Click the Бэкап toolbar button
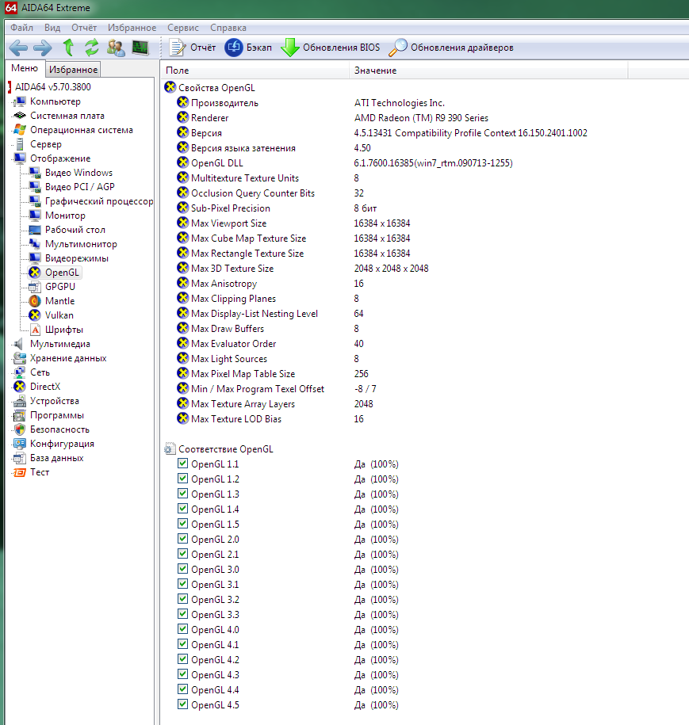The height and width of the screenshot is (725, 689). [x=248, y=48]
